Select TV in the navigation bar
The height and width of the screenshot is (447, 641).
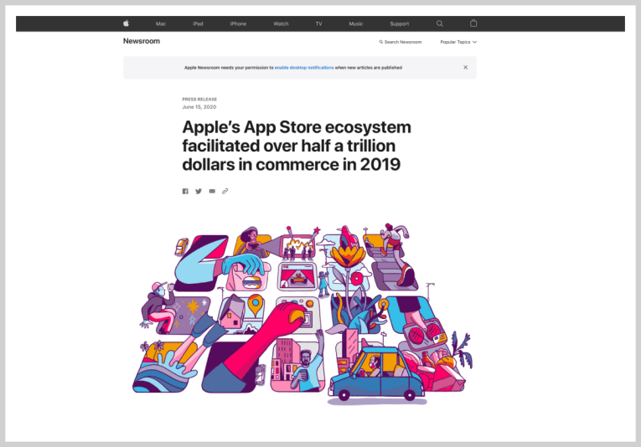click(319, 23)
